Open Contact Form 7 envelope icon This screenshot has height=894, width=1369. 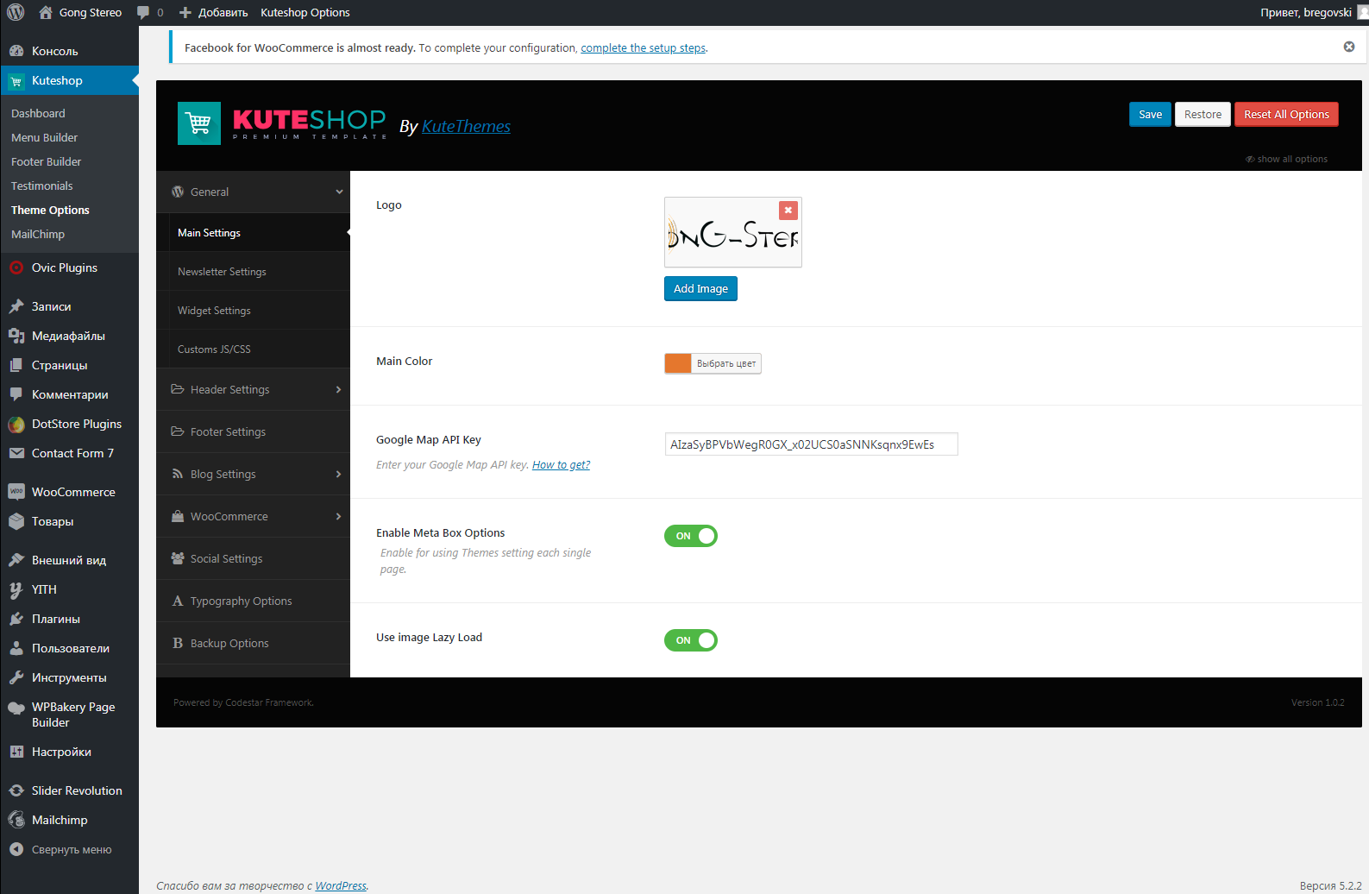[16, 453]
